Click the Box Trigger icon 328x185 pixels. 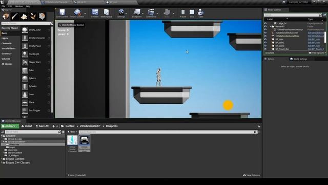pos(25,110)
